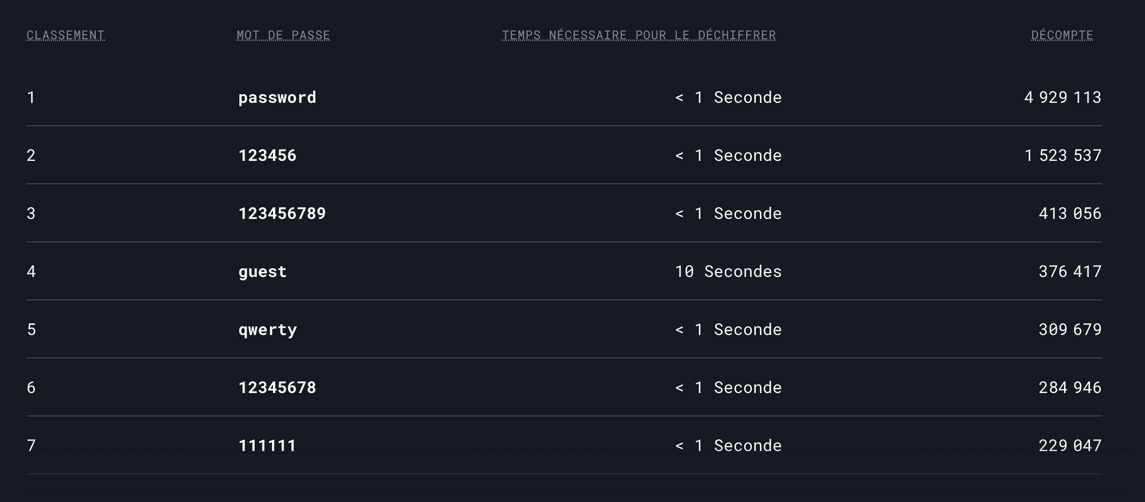Select the password entry 'qwerty'
This screenshot has width=1145, height=502.
coord(267,329)
